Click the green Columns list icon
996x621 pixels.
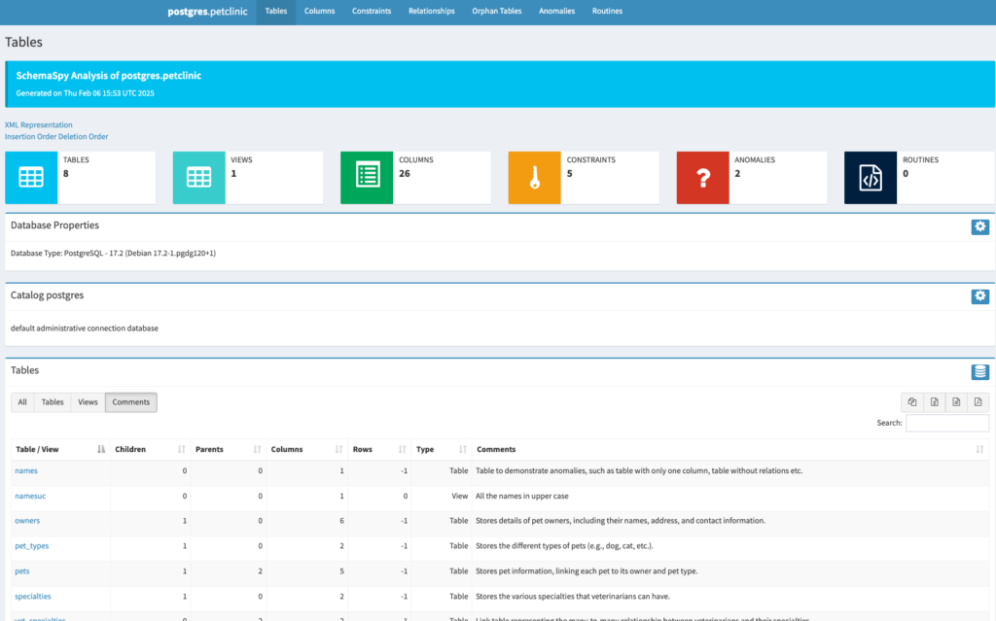(367, 177)
